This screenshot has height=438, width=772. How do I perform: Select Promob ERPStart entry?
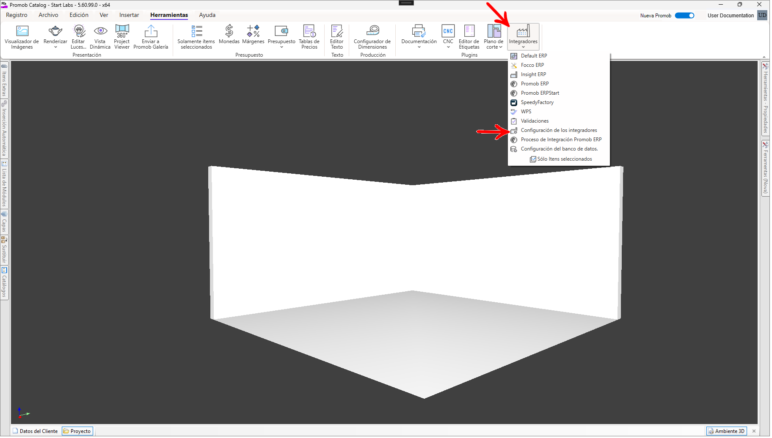[x=559, y=93]
